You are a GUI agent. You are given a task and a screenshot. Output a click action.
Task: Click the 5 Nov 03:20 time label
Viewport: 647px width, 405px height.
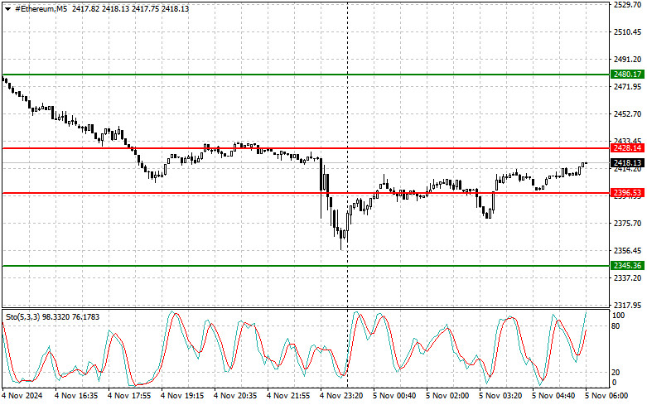click(x=500, y=396)
